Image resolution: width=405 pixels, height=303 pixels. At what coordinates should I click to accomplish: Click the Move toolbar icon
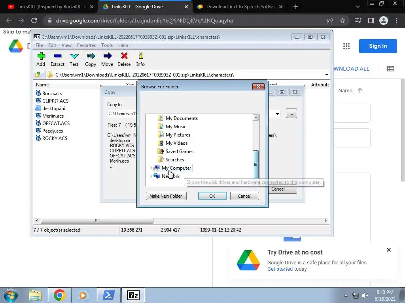108,56
